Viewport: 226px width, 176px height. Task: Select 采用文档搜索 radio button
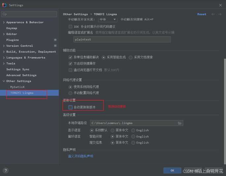pos(131,57)
